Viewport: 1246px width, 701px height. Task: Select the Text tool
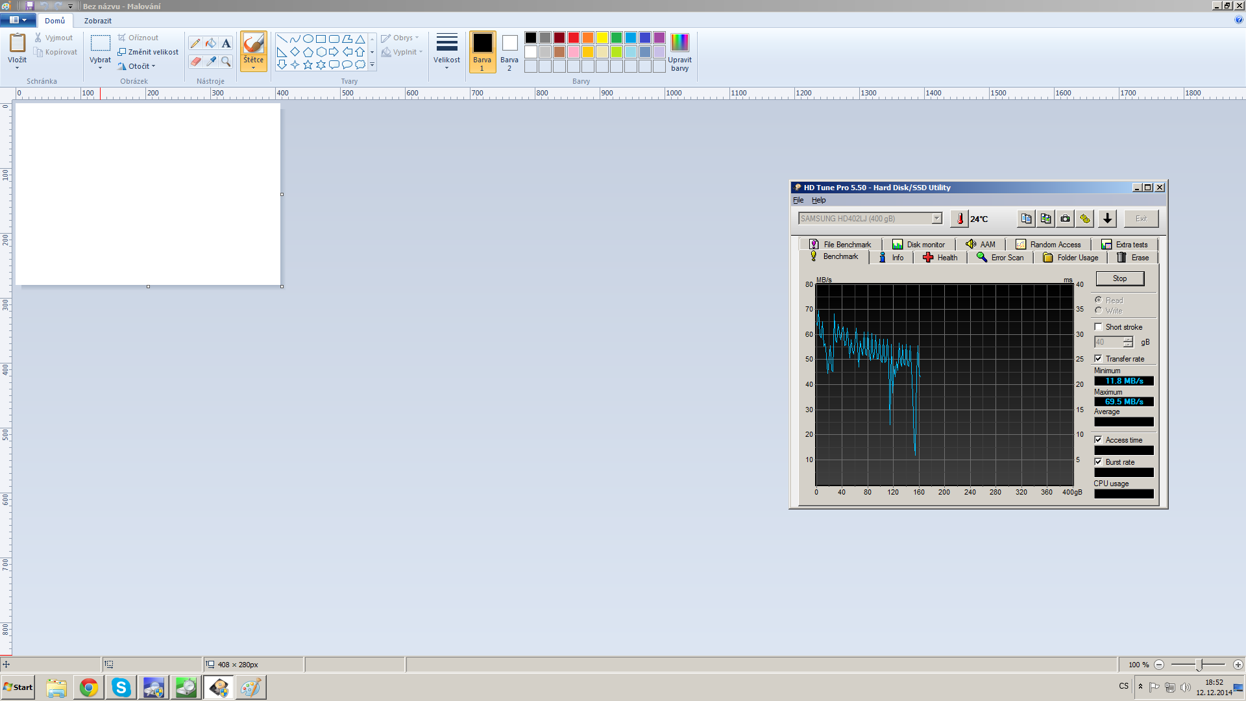click(226, 43)
